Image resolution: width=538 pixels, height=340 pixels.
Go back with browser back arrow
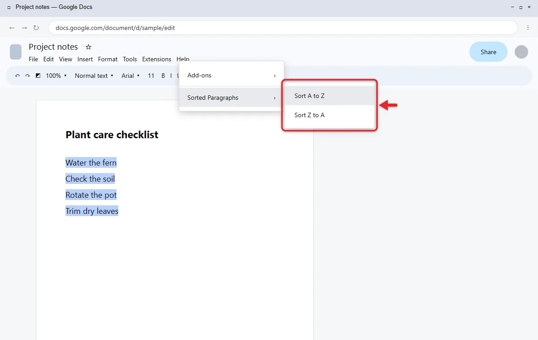[12, 28]
